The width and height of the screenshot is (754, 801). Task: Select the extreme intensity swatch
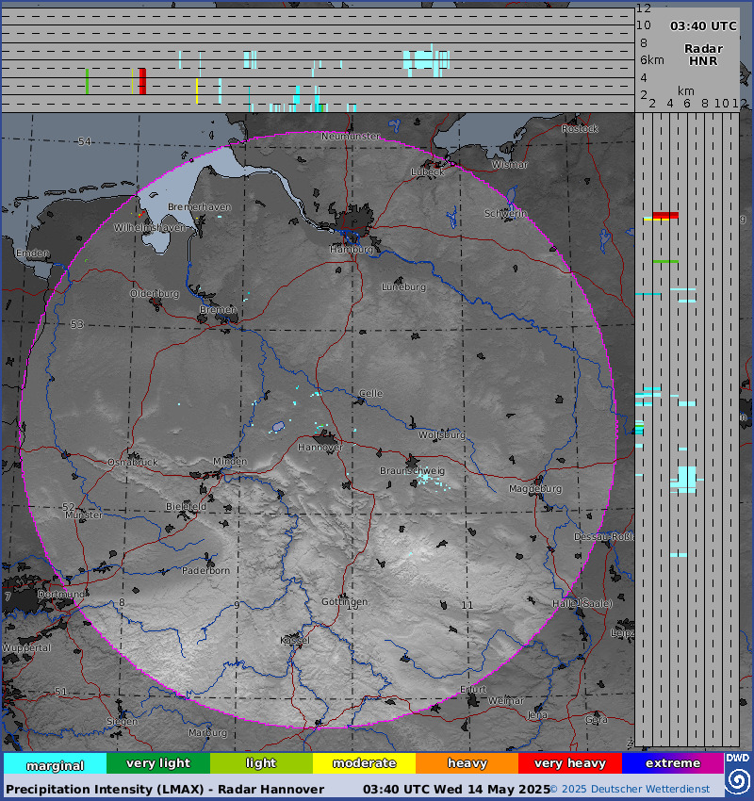673,763
